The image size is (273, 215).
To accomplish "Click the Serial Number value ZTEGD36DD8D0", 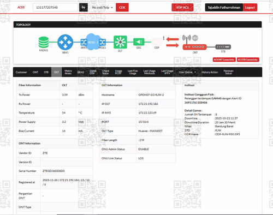I will [54, 171].
